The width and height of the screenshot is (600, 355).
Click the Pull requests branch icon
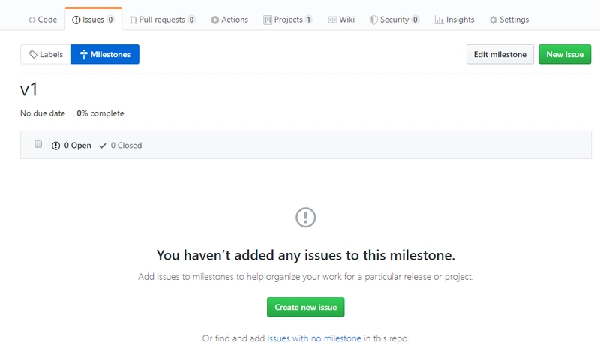pos(133,20)
